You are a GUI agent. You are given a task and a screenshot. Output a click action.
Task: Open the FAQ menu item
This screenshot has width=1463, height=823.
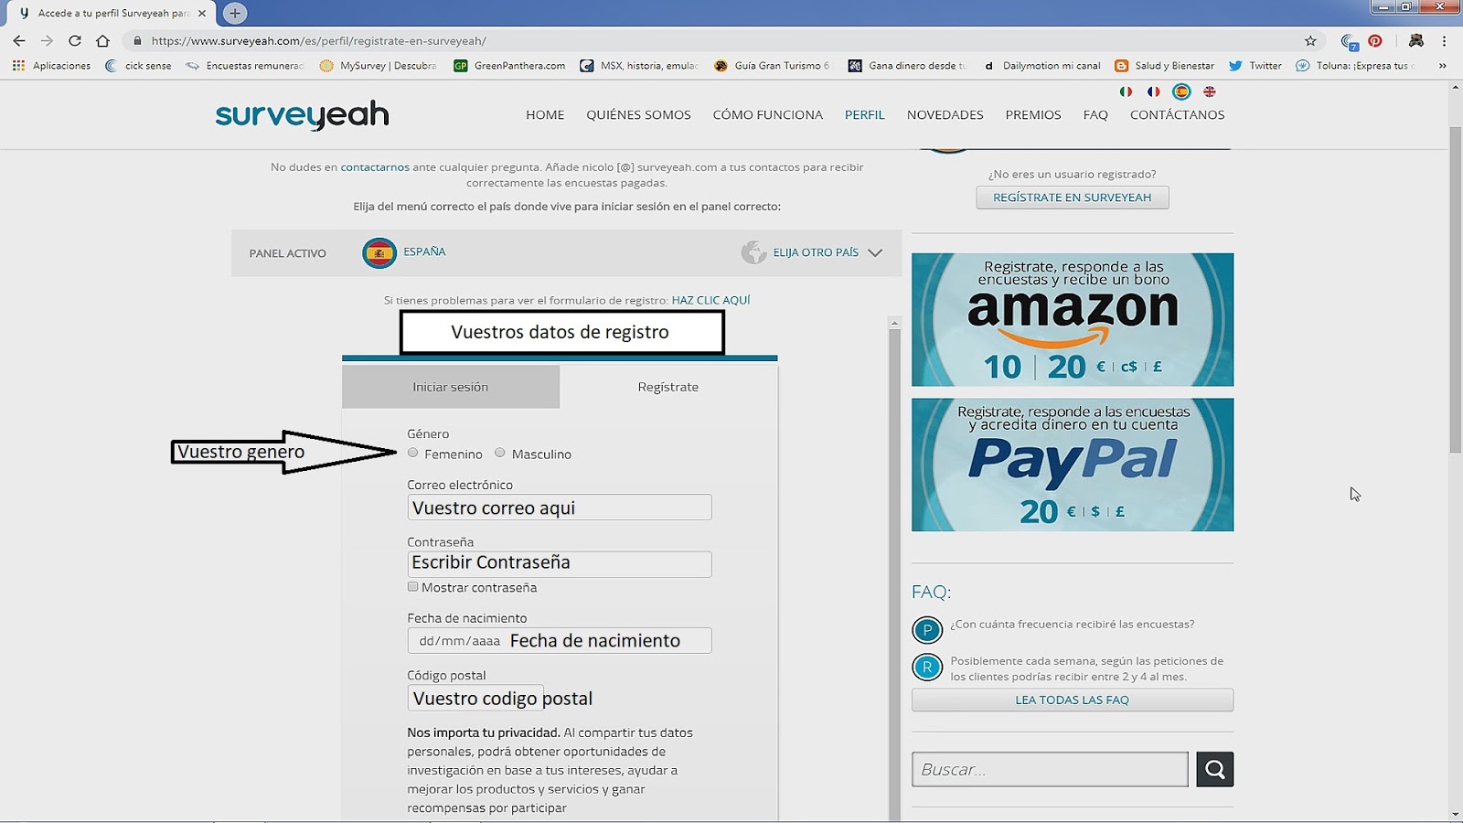1095,114
